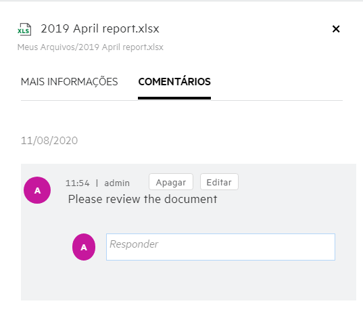The height and width of the screenshot is (314, 363).
Task: Click the file title 2019 April report.xlsx
Action: tap(100, 28)
